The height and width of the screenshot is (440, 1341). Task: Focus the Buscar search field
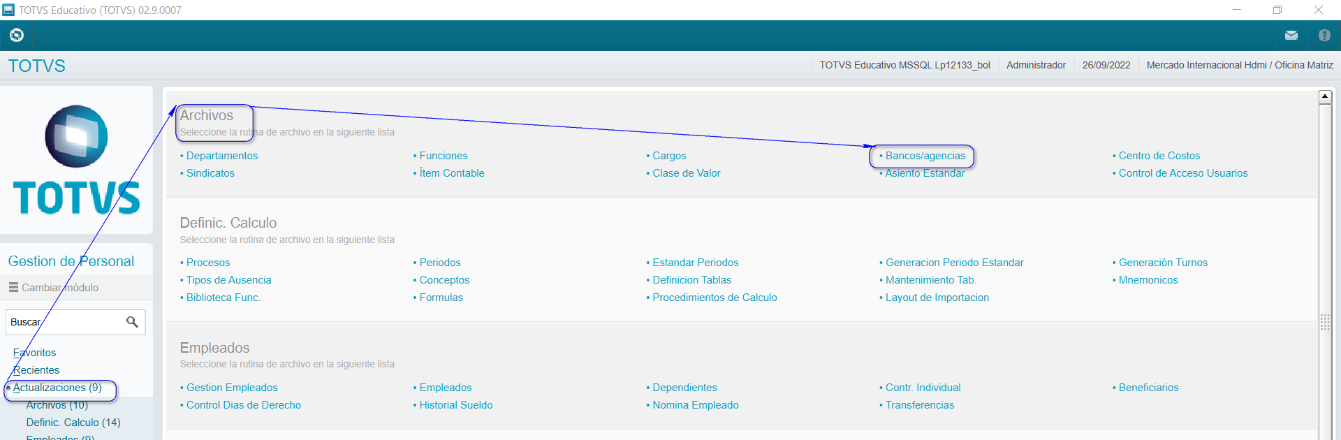click(x=75, y=322)
